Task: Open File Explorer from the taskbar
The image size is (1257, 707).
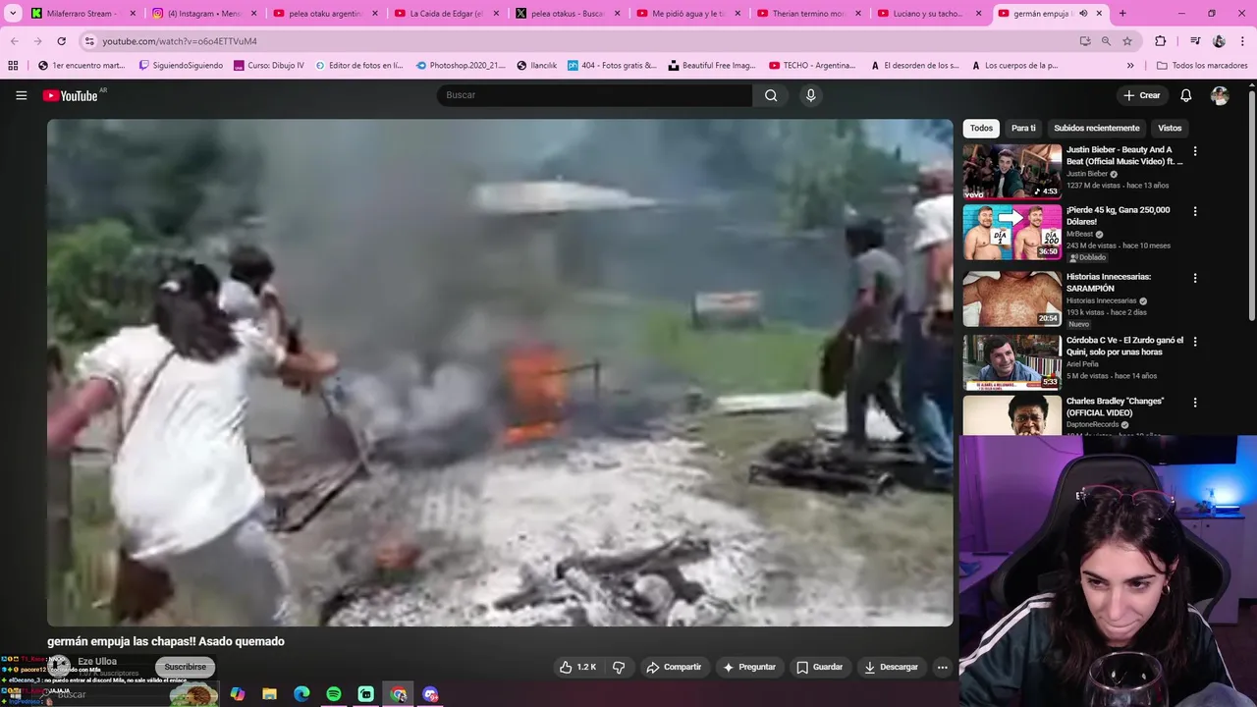Action: (x=269, y=694)
